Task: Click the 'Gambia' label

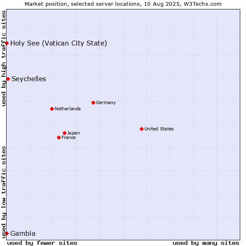Action: (23, 233)
